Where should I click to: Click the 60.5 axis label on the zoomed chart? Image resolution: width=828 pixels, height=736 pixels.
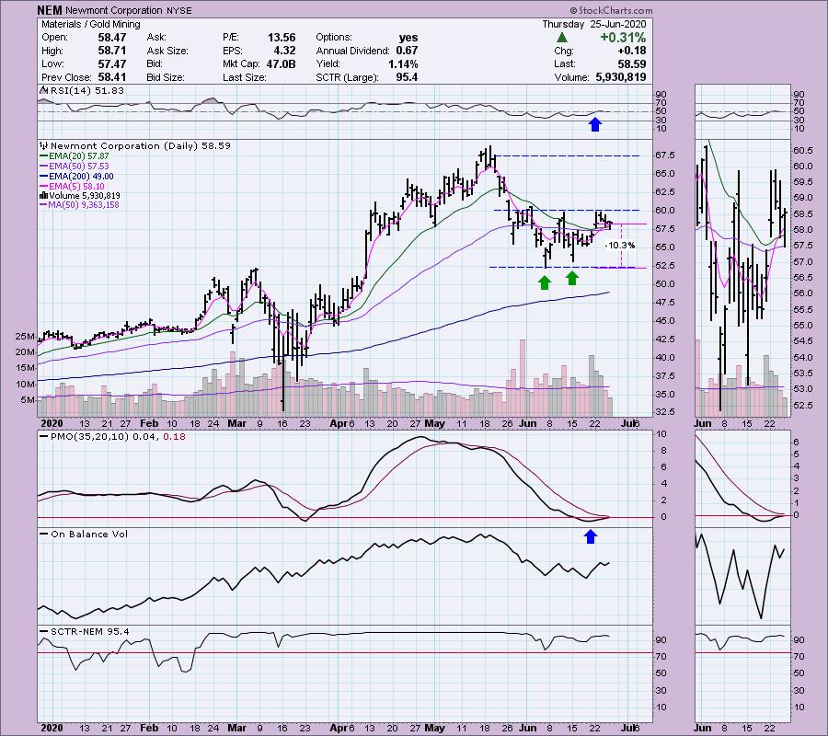click(x=802, y=151)
